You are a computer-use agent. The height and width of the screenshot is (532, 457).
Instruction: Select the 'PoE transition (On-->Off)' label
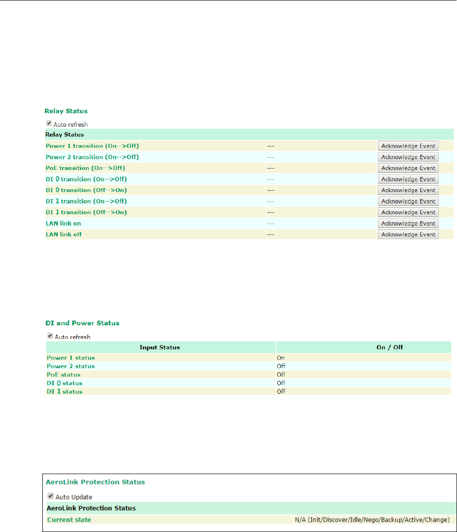pos(86,168)
